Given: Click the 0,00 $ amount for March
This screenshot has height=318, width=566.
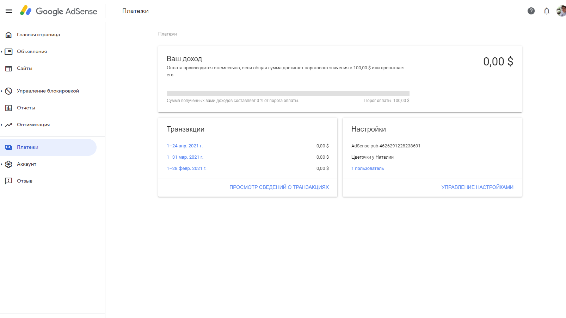Looking at the screenshot, I should coord(322,157).
